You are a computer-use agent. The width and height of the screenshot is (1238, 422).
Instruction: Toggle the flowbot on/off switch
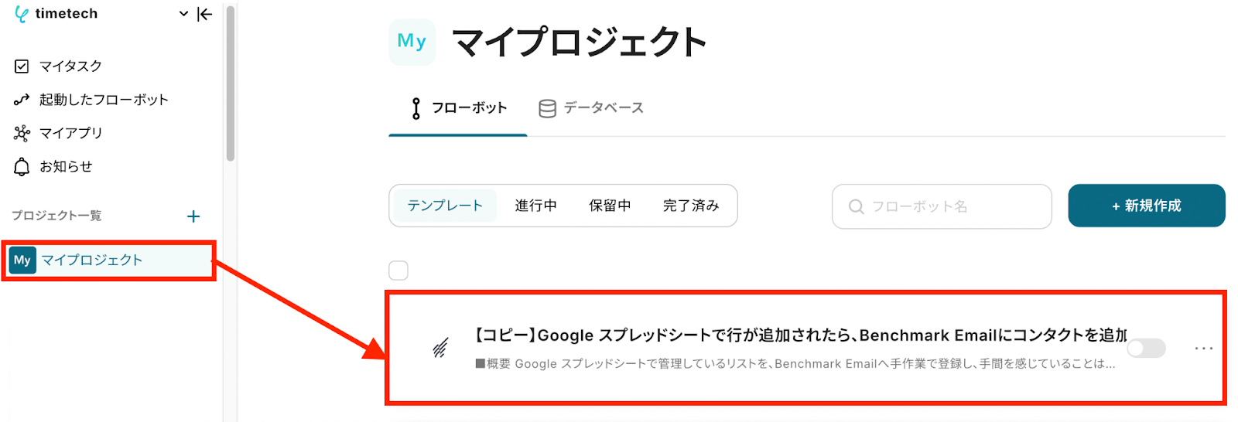click(1146, 349)
